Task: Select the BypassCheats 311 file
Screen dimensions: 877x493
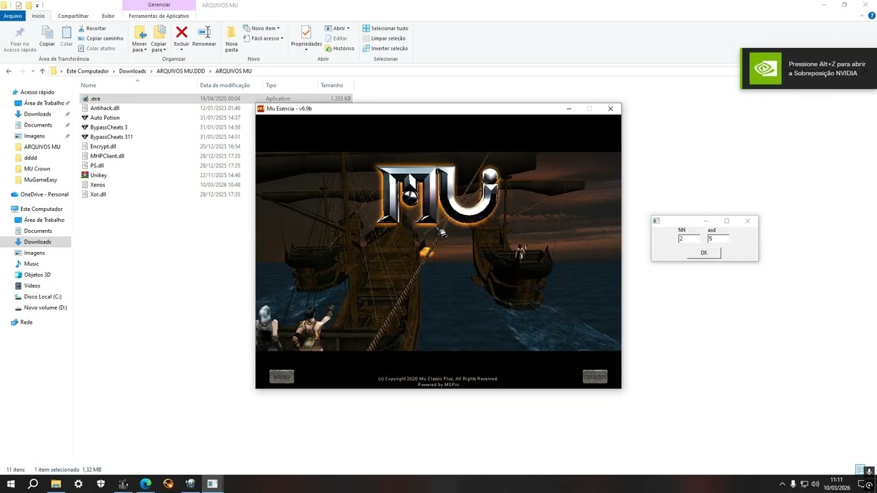Action: 111,137
